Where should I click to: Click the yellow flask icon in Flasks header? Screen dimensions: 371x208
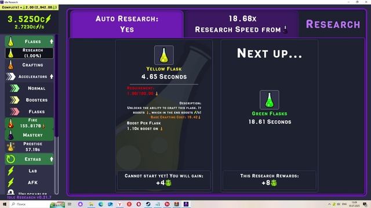click(x=10, y=42)
